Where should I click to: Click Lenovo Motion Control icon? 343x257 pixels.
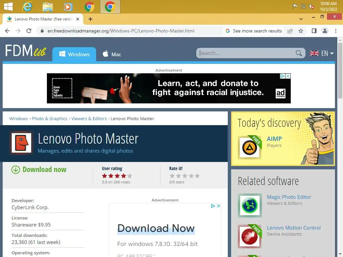250,236
